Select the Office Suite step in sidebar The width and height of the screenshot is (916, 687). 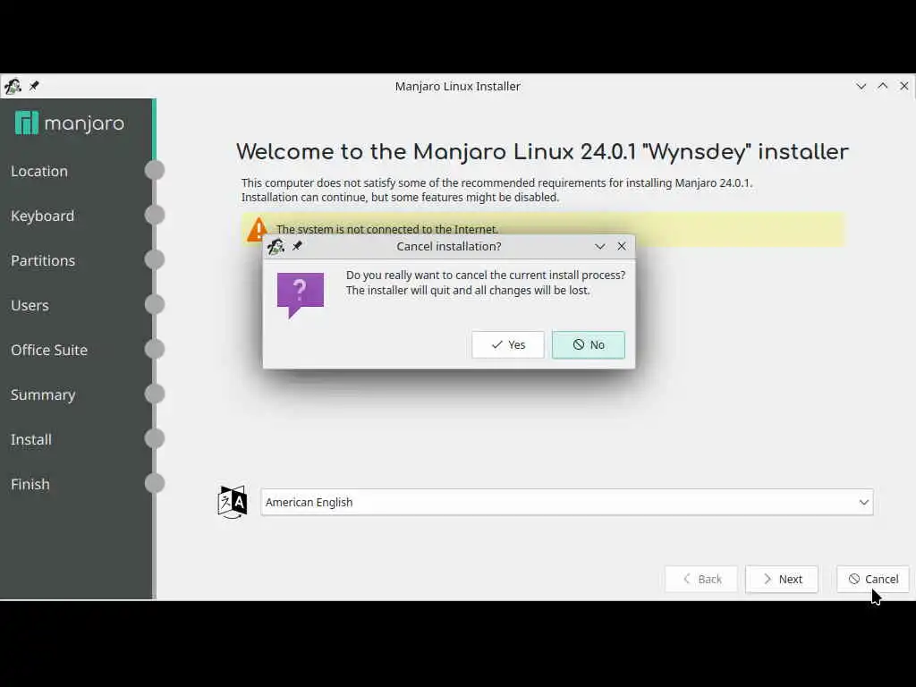pos(49,350)
